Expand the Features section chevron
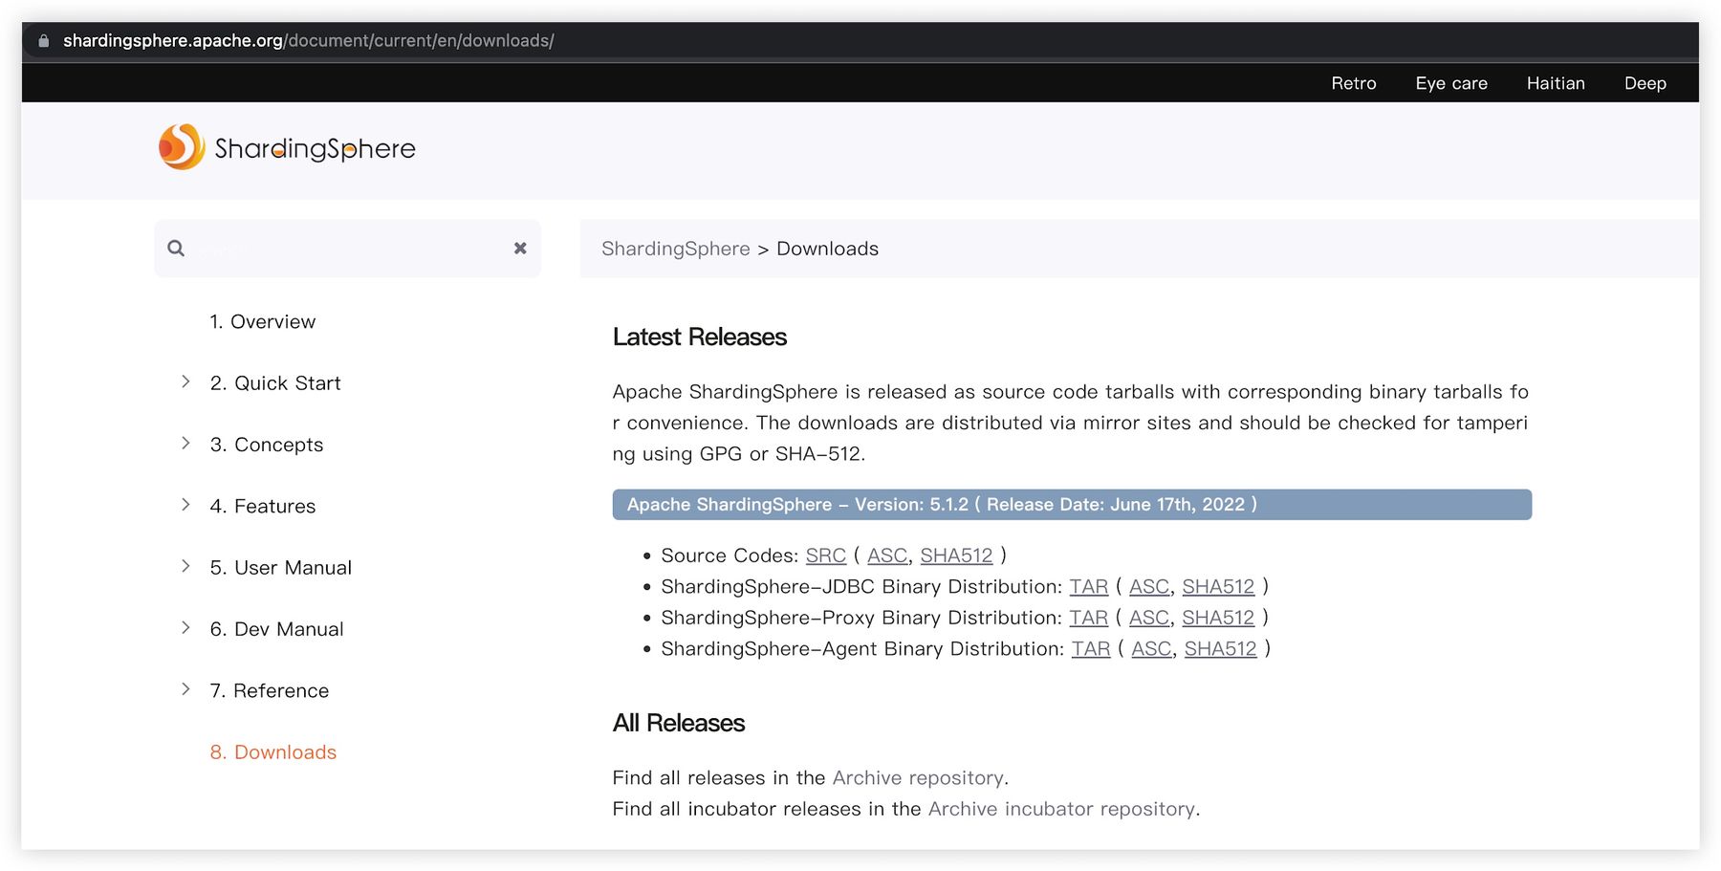This screenshot has width=1721, height=871. pos(185,505)
